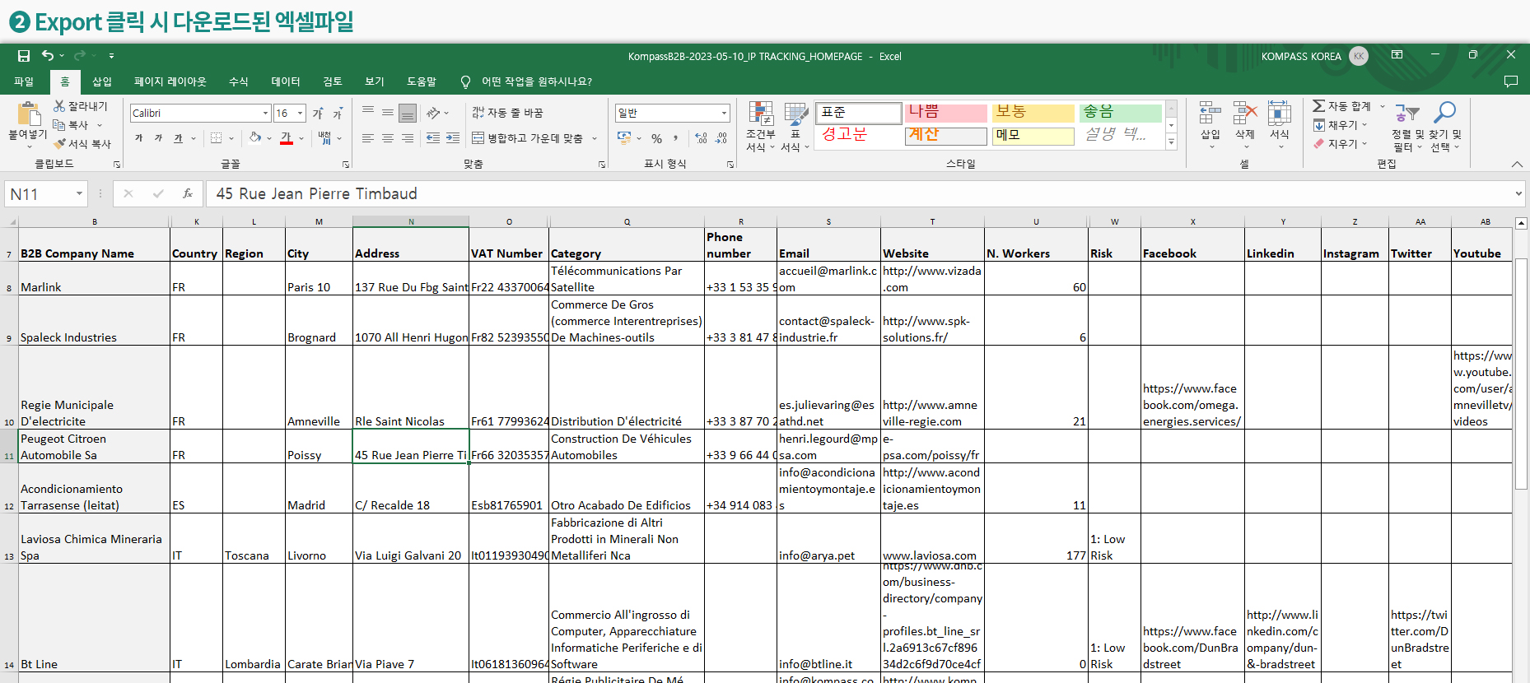The width and height of the screenshot is (1530, 683).
Task: Open the 삽입 (Insert) ribbon tab
Action: [x=102, y=81]
